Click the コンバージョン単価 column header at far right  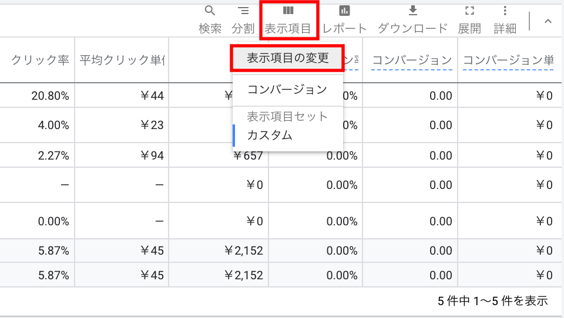pos(508,60)
